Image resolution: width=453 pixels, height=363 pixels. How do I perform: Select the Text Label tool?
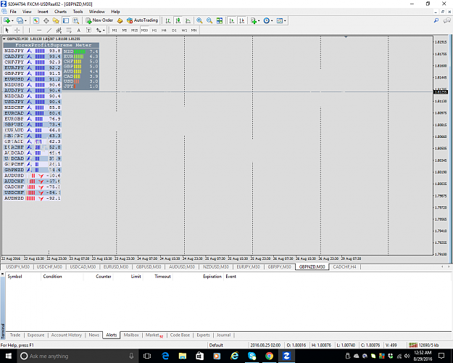tap(88, 30)
